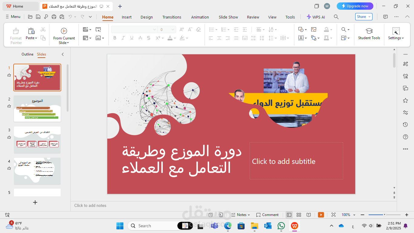
Task: Click the Cut scissors icon
Action: 43,29
